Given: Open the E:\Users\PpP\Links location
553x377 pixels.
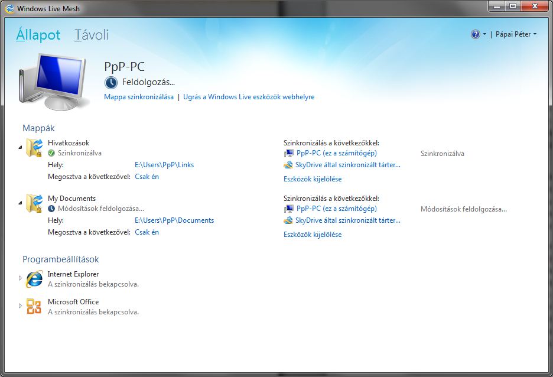Looking at the screenshot, I should (x=164, y=165).
